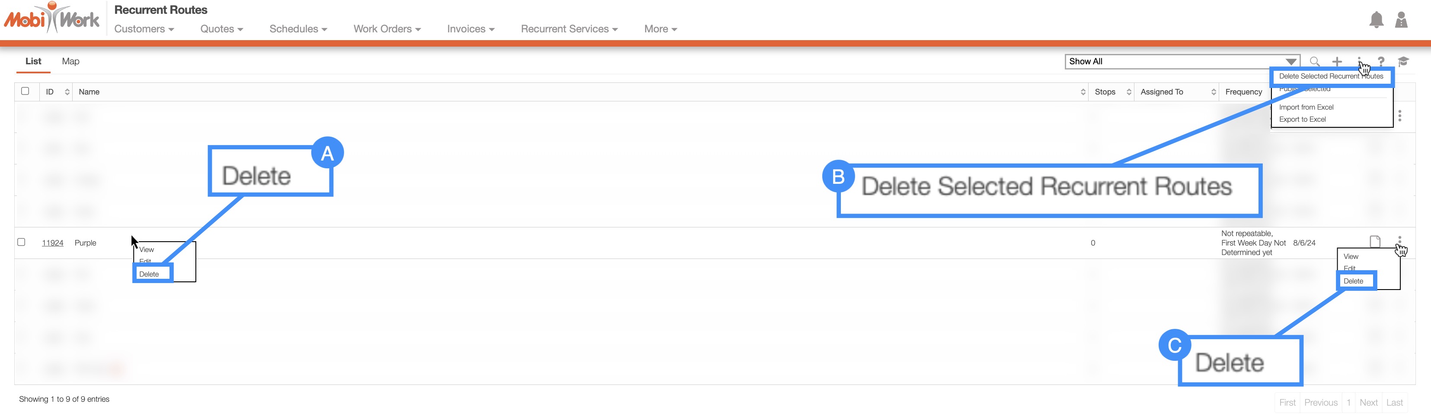1431x416 pixels.
Task: Click the graduation cap training icon
Action: (1403, 62)
